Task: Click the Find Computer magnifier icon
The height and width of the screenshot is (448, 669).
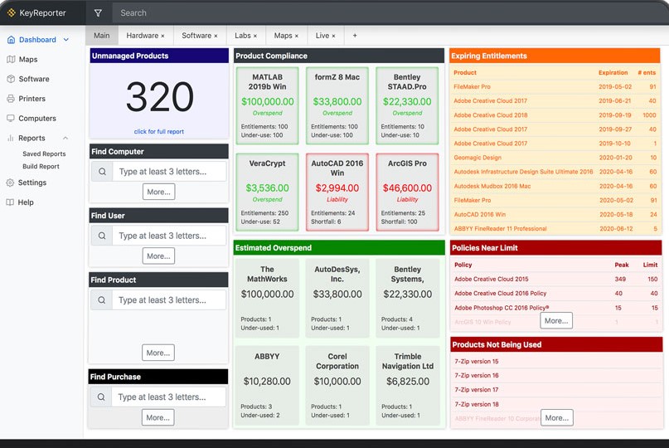Action: click(103, 172)
